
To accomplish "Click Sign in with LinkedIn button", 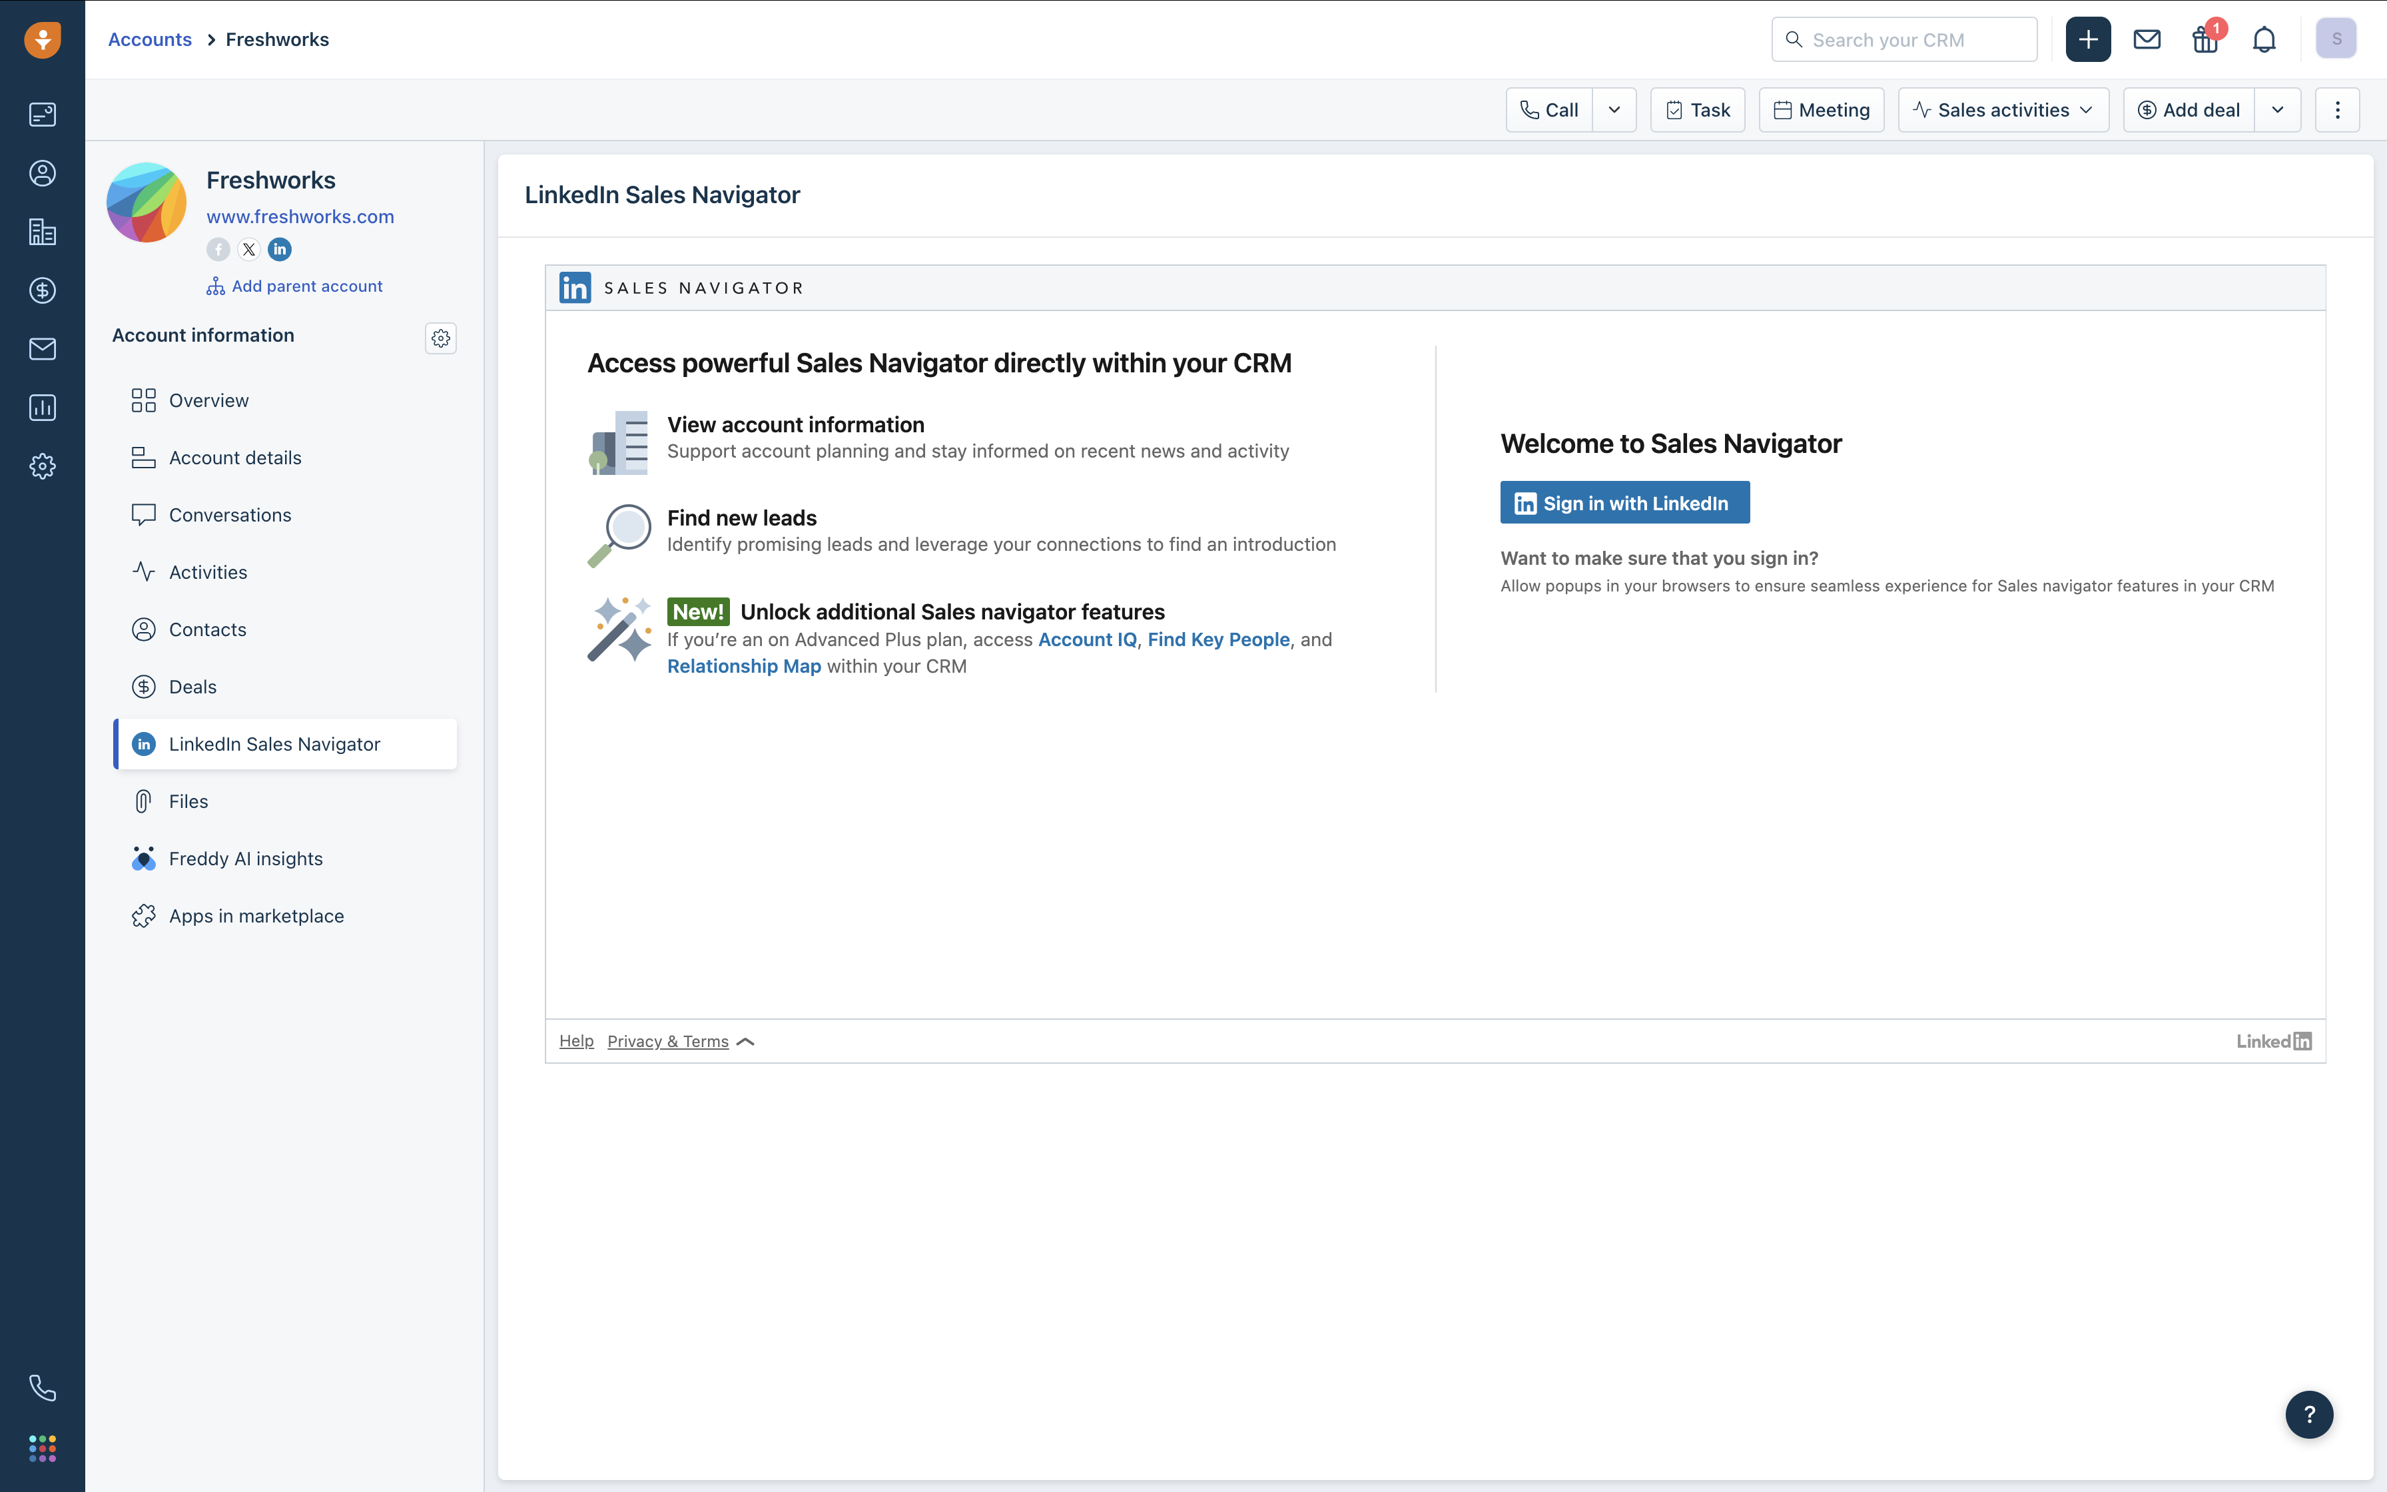I will 1624,504.
